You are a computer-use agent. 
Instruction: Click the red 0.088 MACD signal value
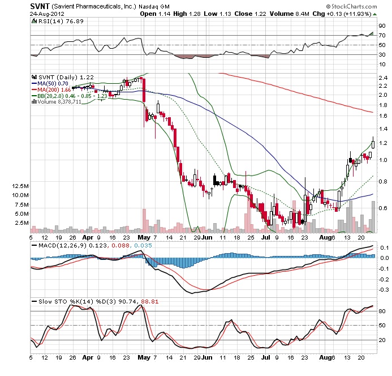[120, 245]
